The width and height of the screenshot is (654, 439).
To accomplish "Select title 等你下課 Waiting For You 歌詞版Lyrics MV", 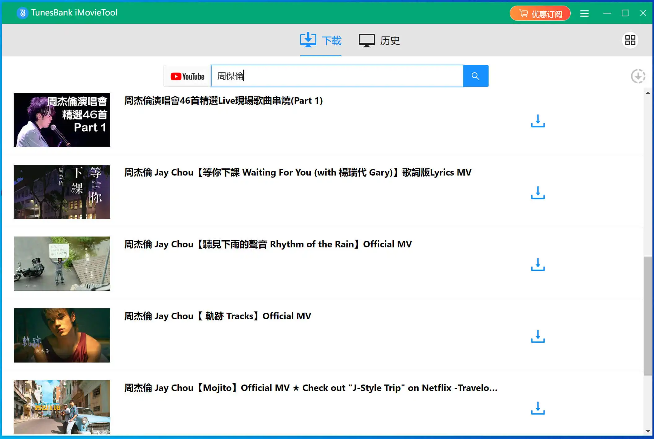I will (x=298, y=172).
